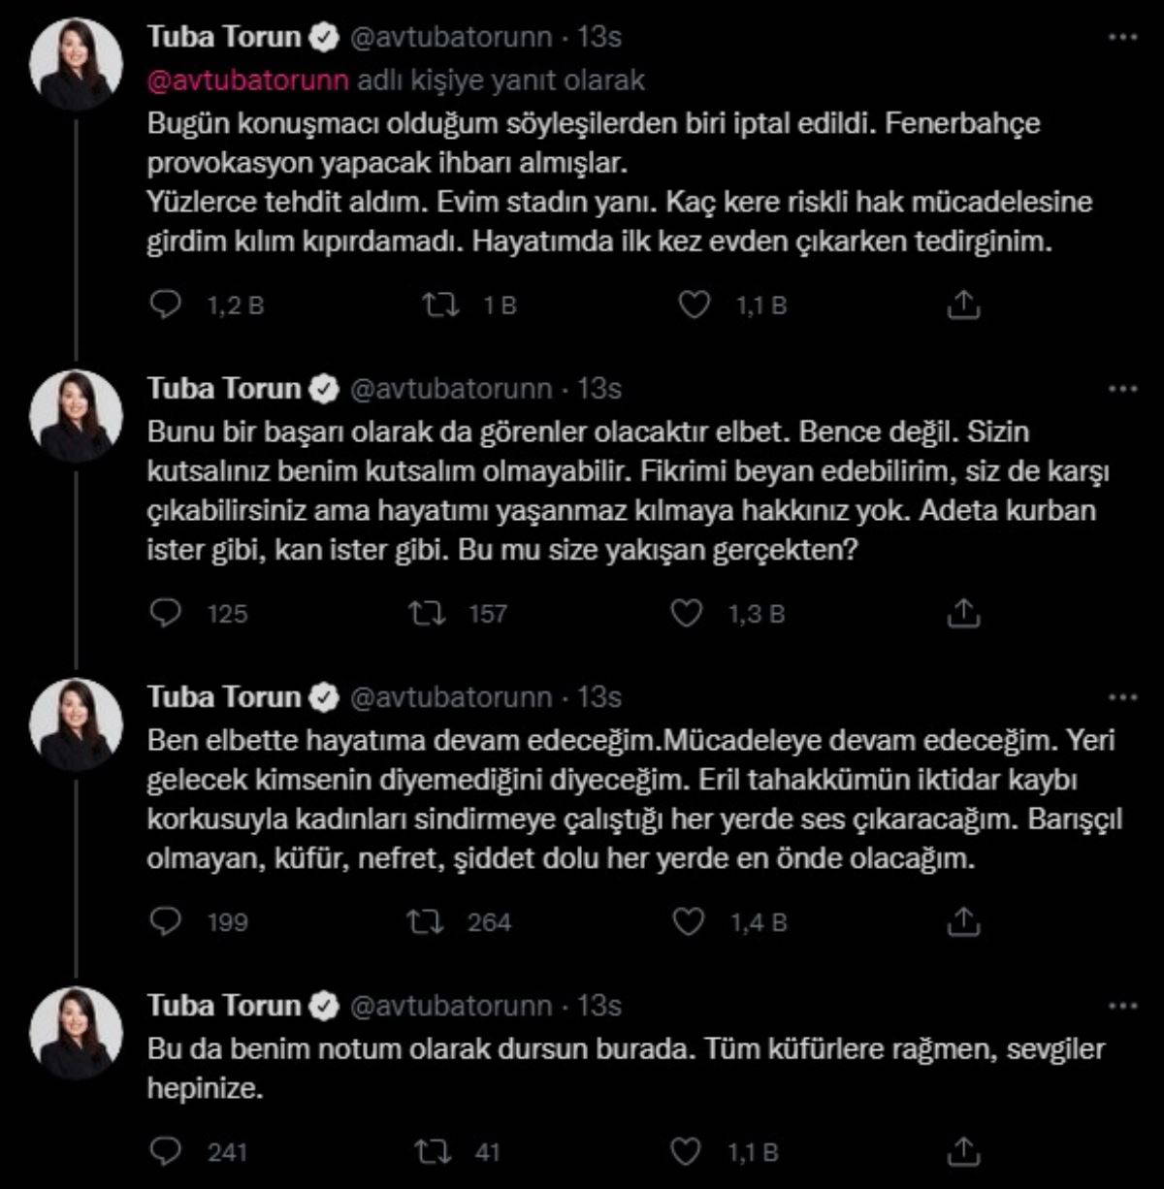1164x1189 pixels.
Task: Open Tuba Torun profile from the first tweet's name
Action: (x=224, y=38)
